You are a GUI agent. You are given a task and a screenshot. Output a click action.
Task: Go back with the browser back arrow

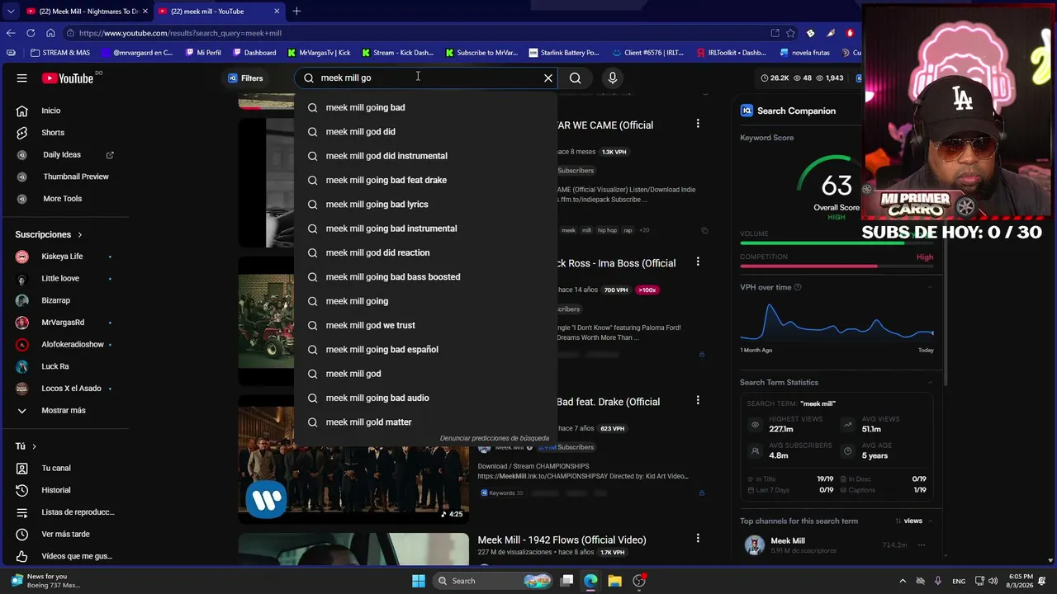(x=11, y=33)
